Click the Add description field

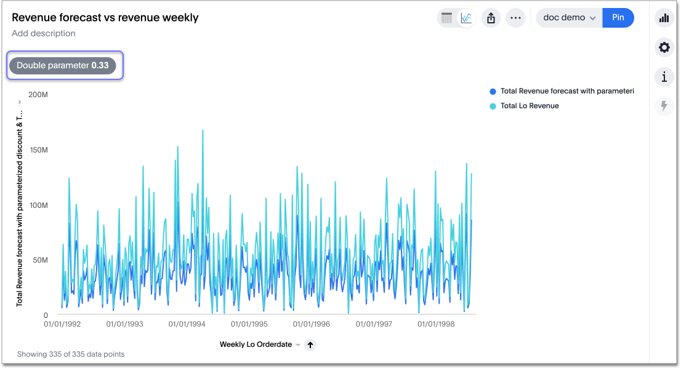pyautogui.click(x=44, y=33)
